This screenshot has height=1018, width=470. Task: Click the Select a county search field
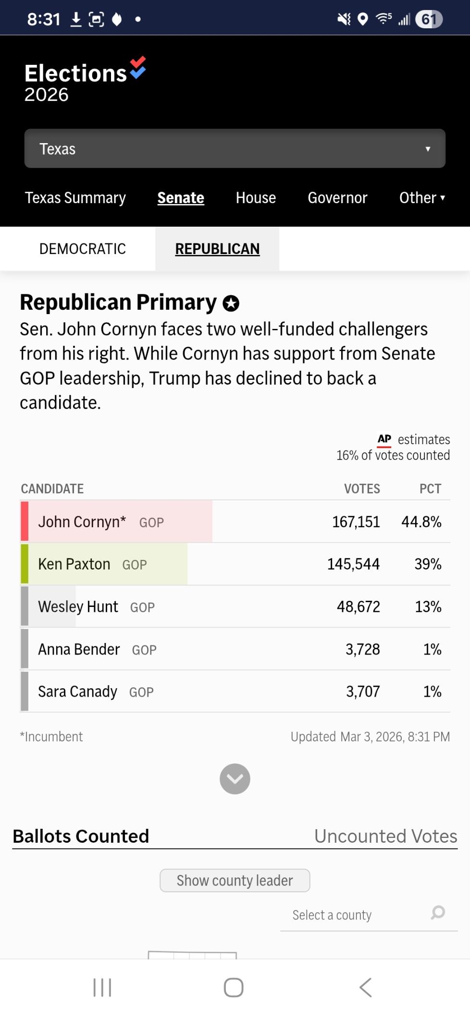point(356,915)
